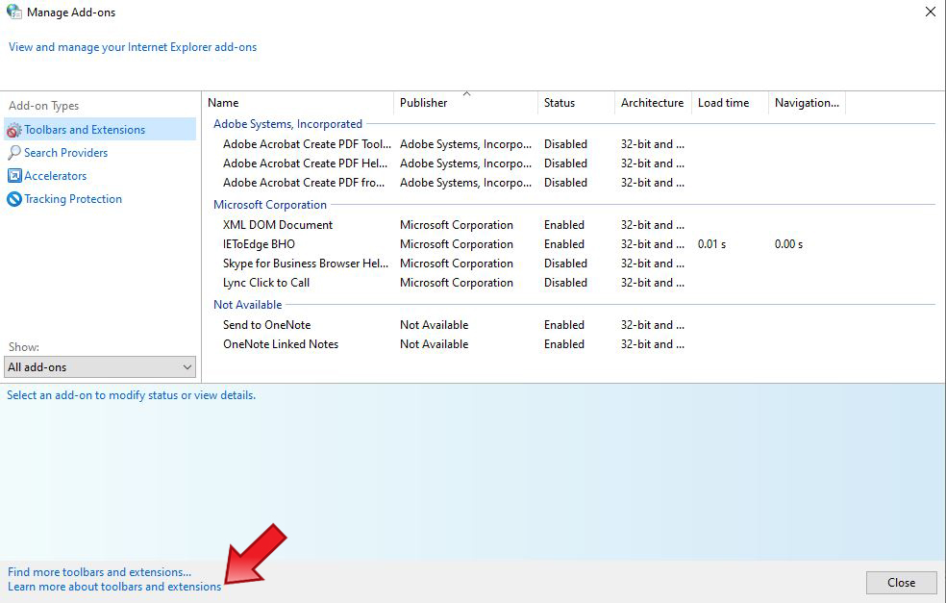
Task: Sort list by Publisher column header
Action: 424,103
